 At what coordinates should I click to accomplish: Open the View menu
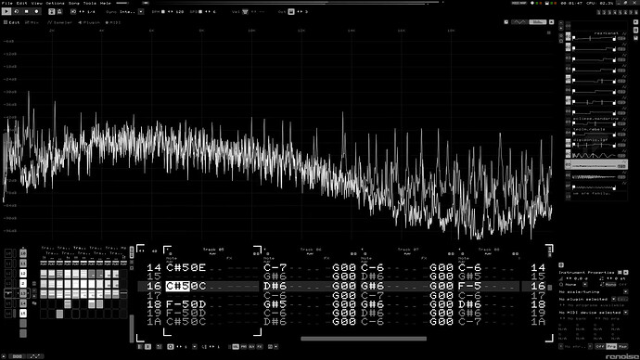37,3
